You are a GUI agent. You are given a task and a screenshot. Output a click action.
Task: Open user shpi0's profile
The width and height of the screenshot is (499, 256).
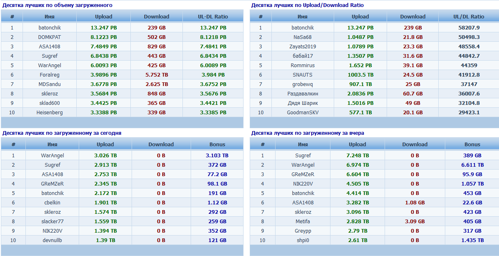point(303,240)
